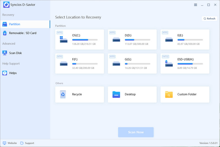Click the Helps question mark icon
The image size is (220, 147).
(5, 73)
